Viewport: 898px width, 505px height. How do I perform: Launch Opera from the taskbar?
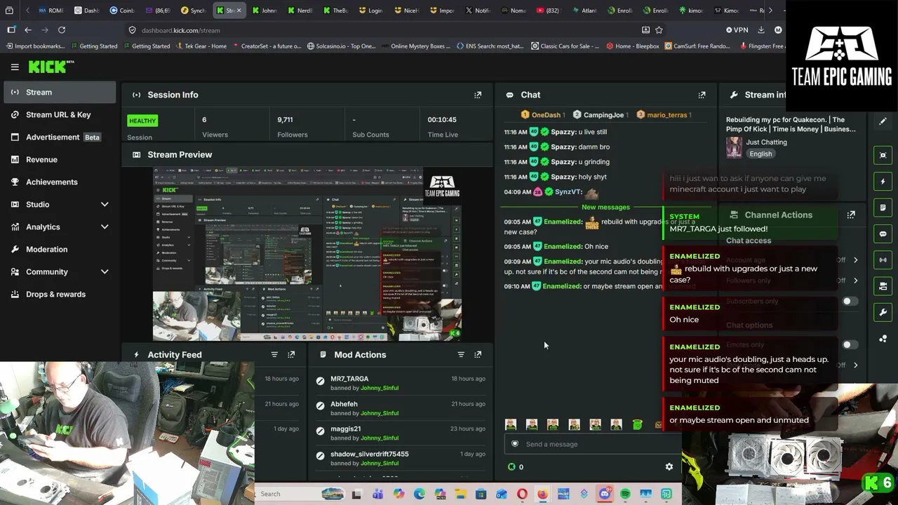coord(522,494)
